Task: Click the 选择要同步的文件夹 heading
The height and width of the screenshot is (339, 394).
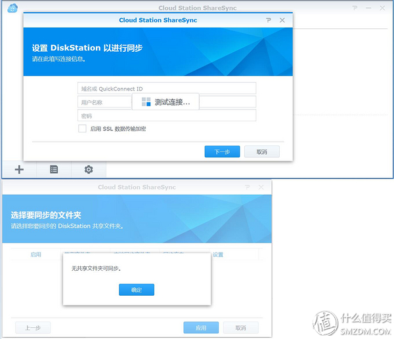Action: click(x=46, y=215)
